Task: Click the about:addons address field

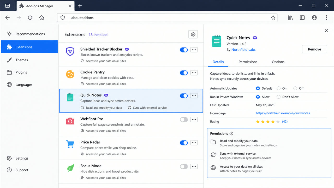Action: click(167, 18)
